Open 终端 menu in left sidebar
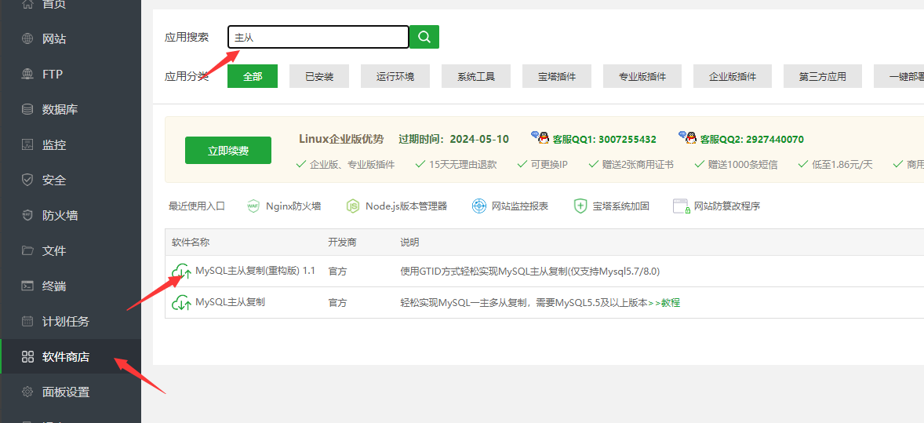Screen dimensions: 924x423 [x=71, y=286]
